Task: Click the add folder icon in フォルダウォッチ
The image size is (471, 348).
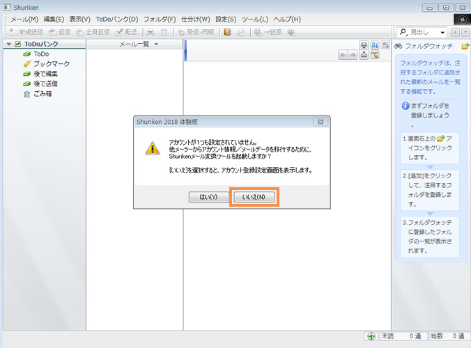Action: click(x=465, y=45)
